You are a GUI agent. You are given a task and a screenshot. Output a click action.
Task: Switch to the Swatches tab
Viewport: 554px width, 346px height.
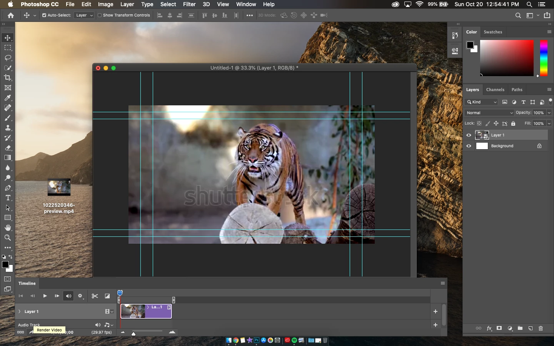[493, 32]
